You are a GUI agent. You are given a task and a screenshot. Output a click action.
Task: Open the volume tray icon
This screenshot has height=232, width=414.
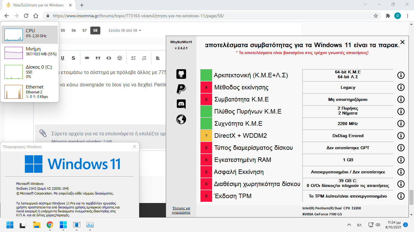378,225
